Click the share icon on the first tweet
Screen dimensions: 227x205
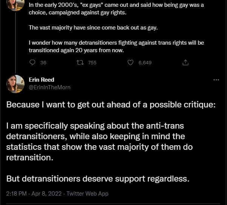pos(185,62)
